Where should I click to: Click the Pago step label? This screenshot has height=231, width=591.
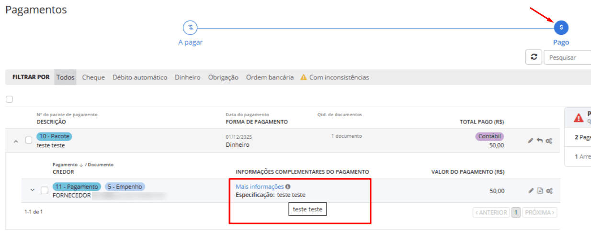coord(561,42)
